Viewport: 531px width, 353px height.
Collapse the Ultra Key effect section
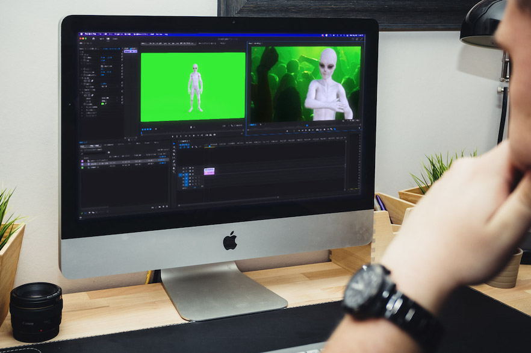click(80, 93)
